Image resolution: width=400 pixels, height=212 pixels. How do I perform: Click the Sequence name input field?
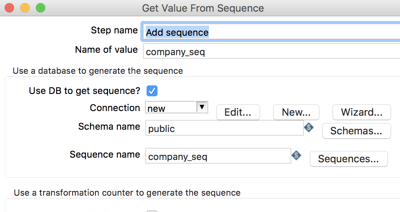[x=218, y=156]
